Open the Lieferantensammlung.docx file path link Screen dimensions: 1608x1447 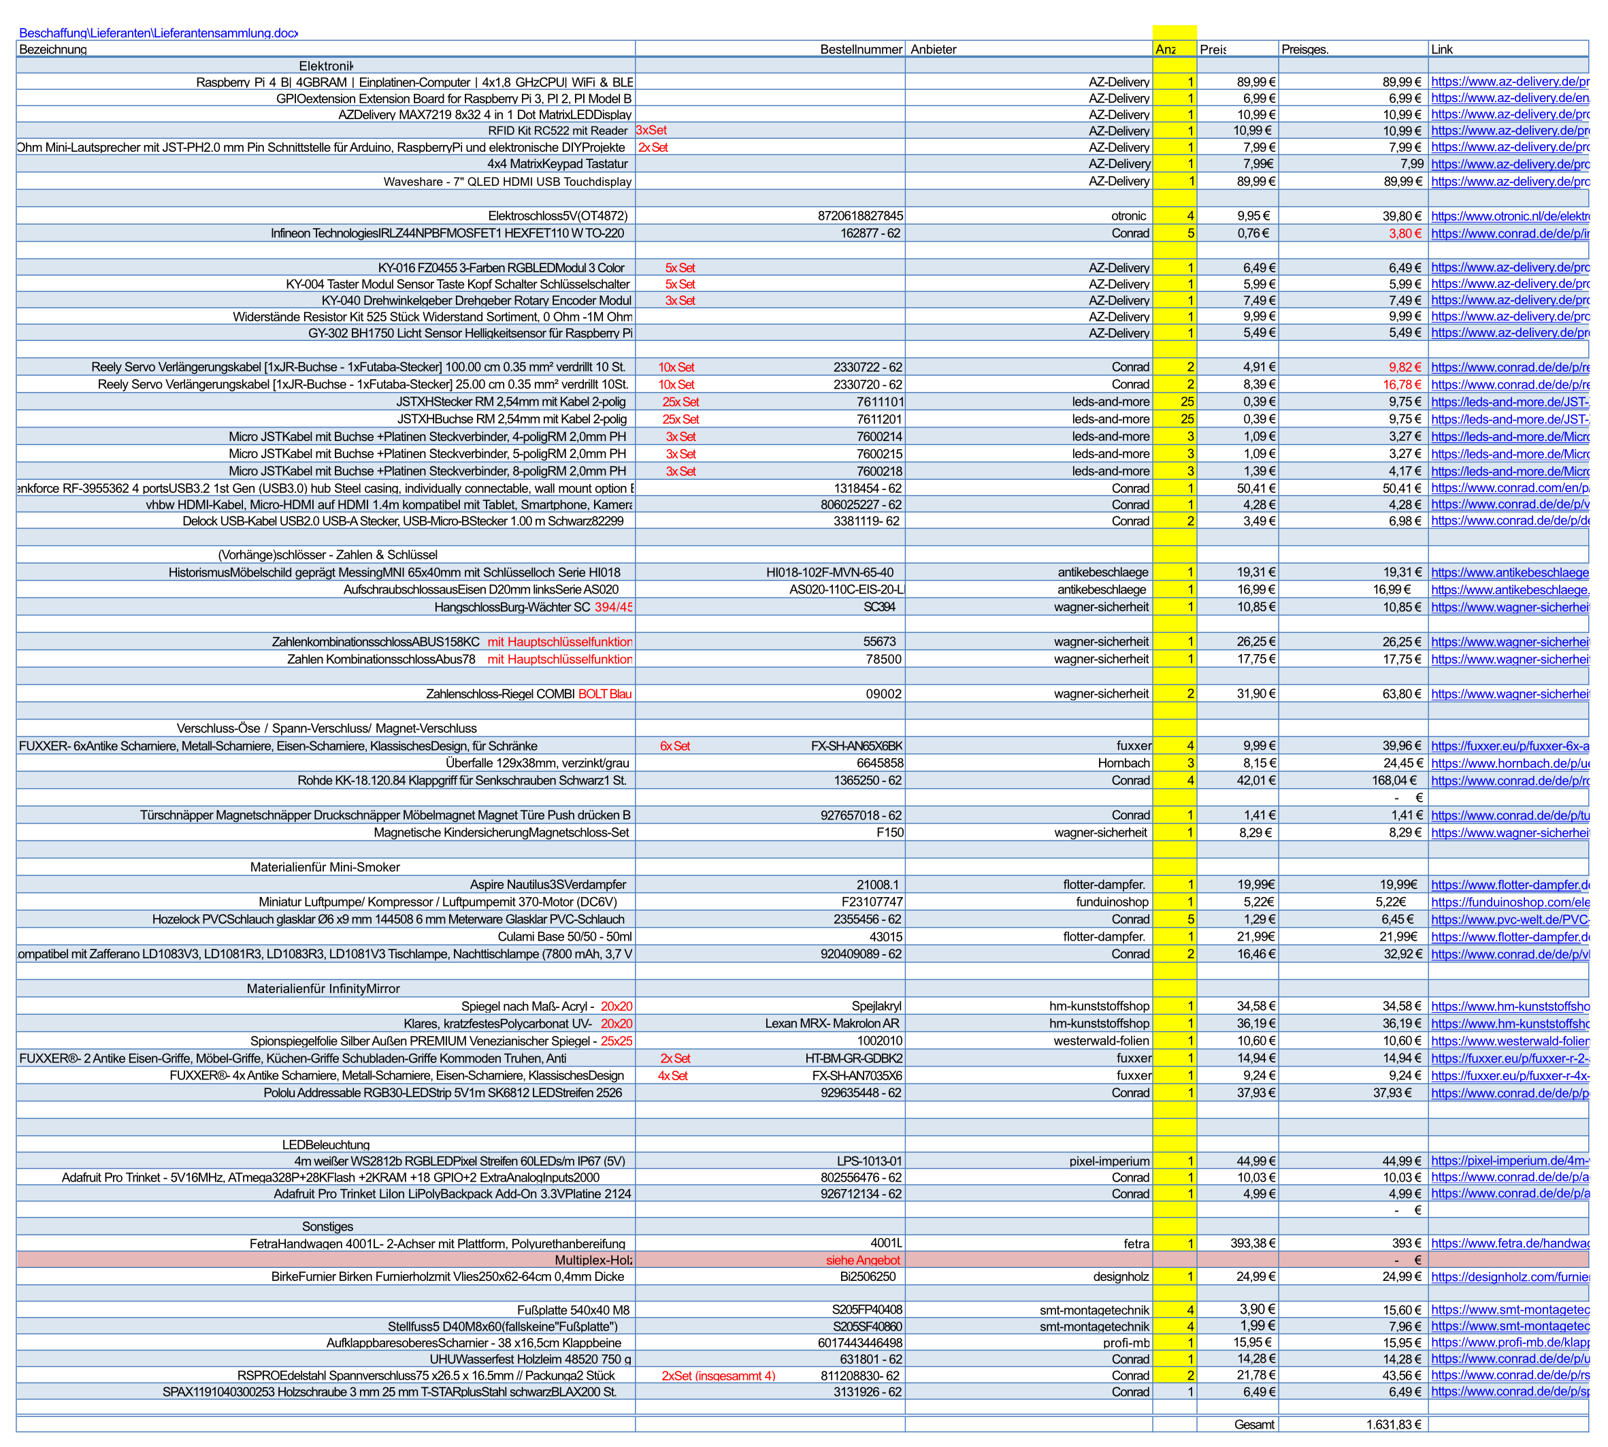point(158,33)
